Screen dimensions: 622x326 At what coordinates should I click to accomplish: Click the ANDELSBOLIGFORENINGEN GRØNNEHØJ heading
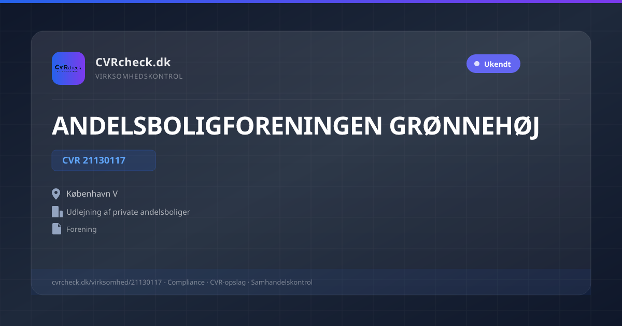click(295, 126)
